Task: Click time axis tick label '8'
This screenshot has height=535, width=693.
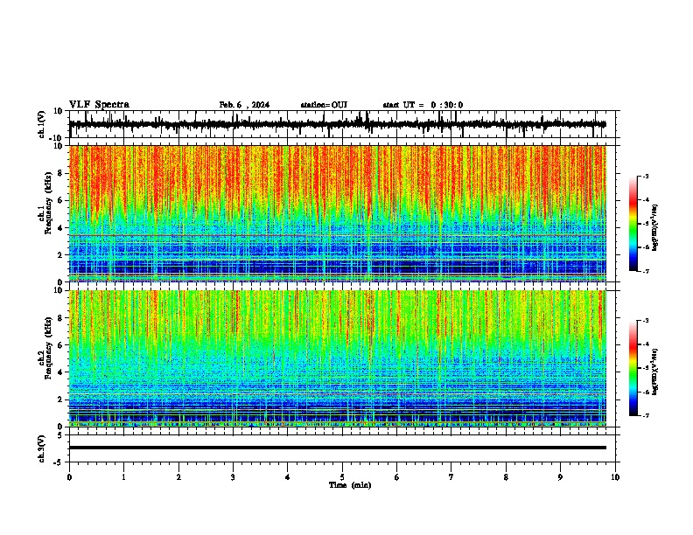Action: pyautogui.click(x=506, y=477)
